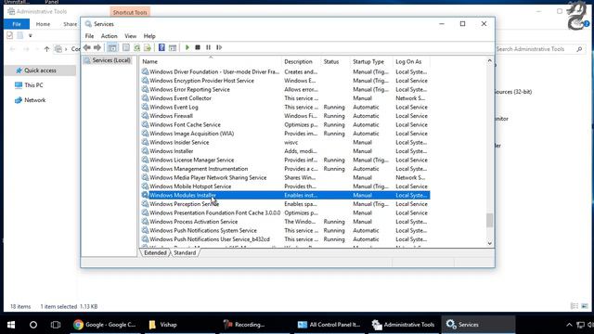Screen dimensions: 594x334
Task: Select Windows Media Player Network Sharing Service
Action: tap(285, 177)
